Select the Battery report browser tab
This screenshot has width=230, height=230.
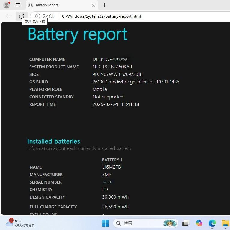62,5
